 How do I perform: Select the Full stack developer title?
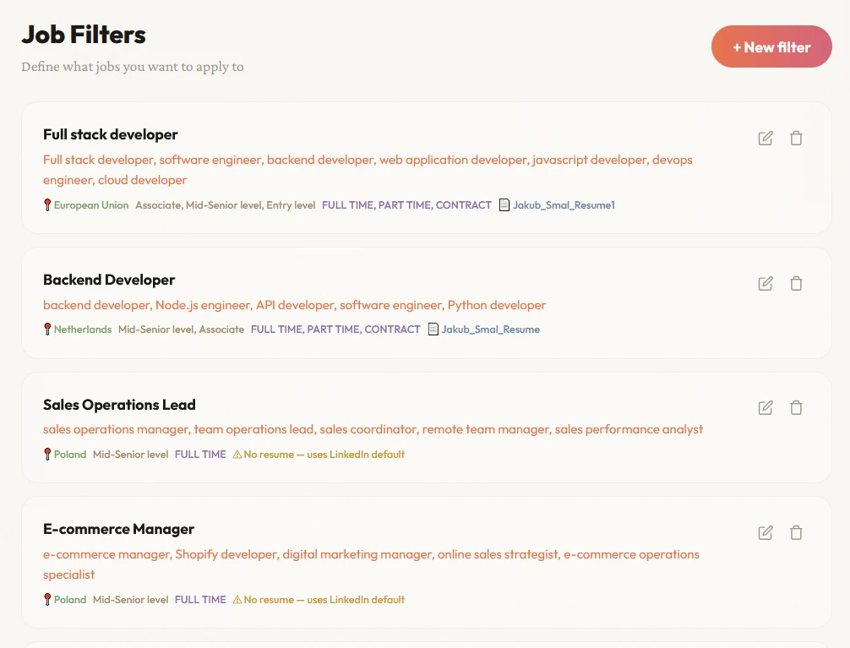click(x=111, y=134)
